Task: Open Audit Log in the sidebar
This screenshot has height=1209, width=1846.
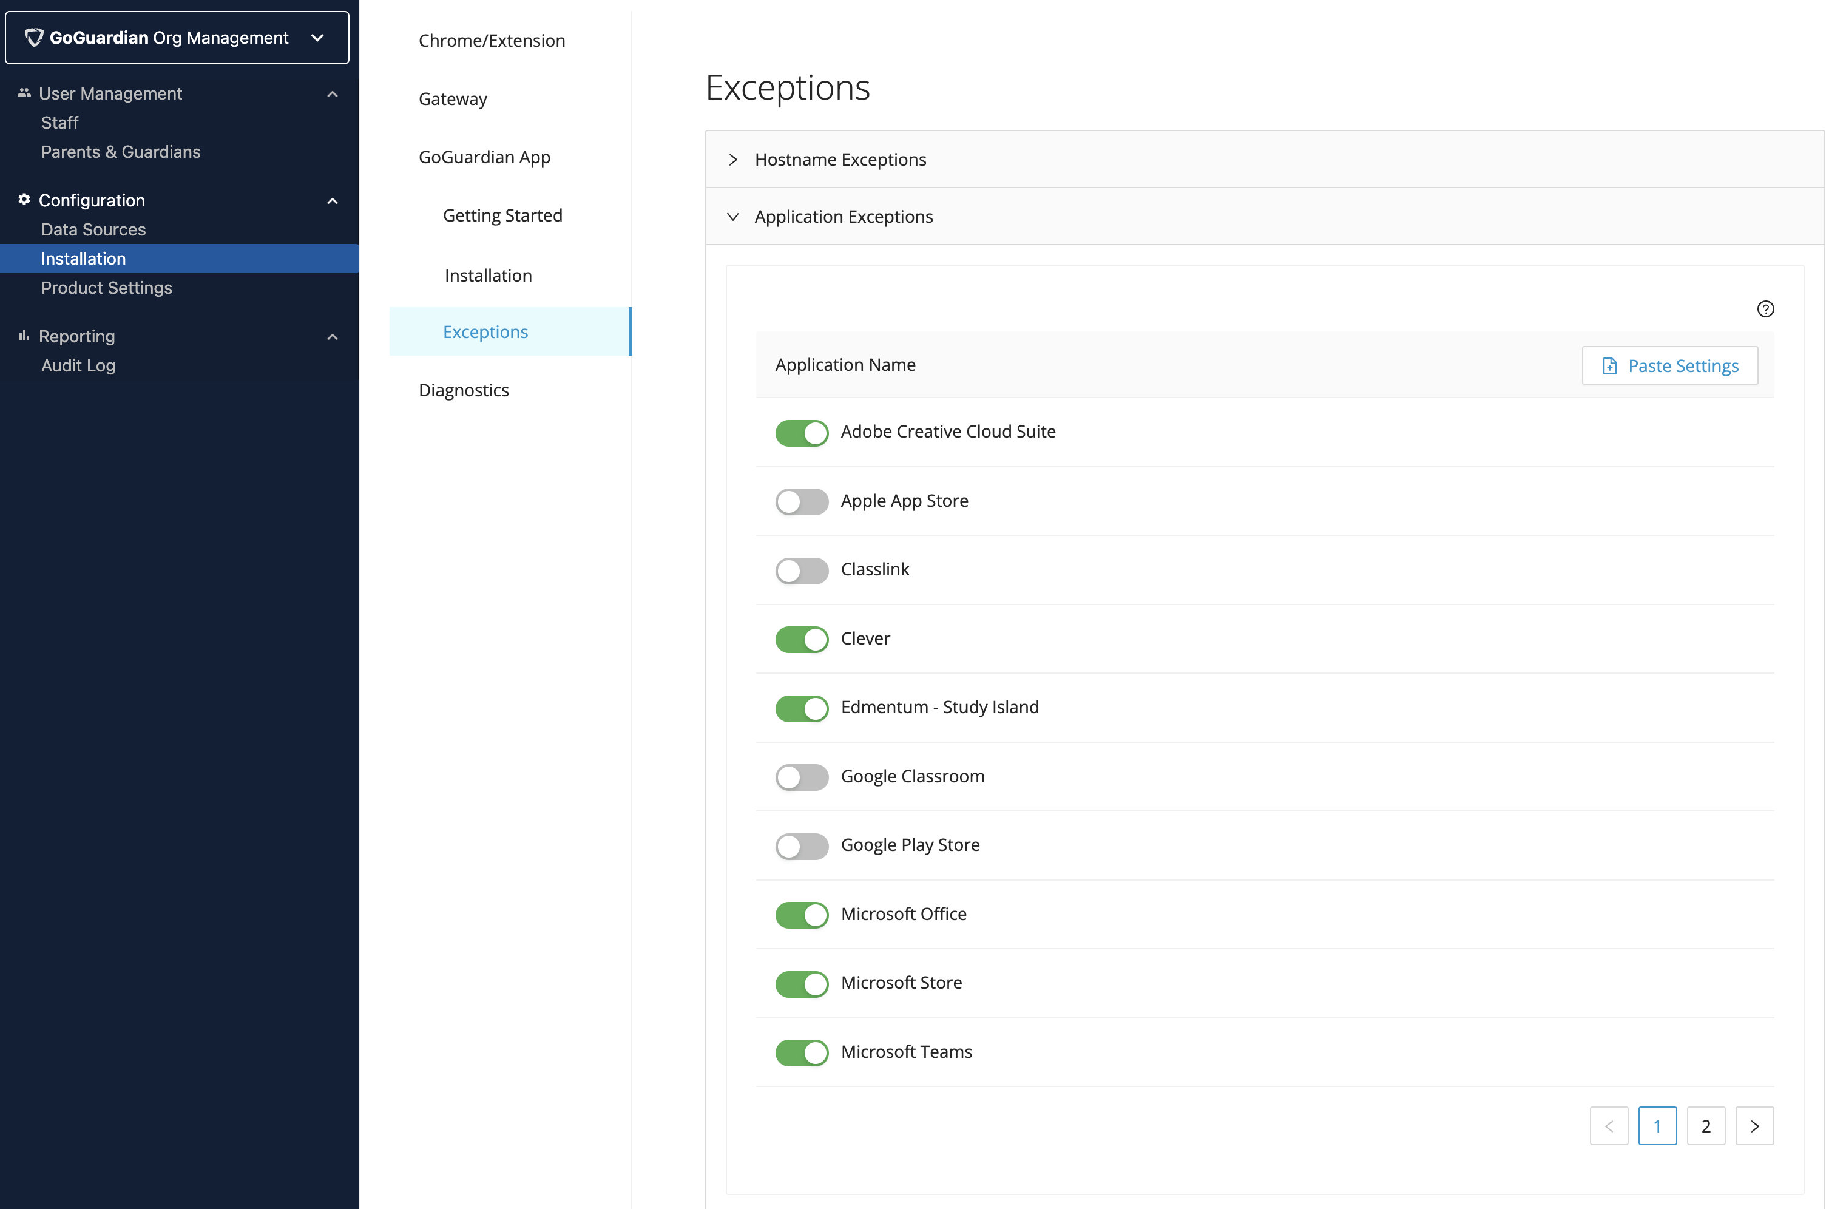Action: pyautogui.click(x=78, y=365)
